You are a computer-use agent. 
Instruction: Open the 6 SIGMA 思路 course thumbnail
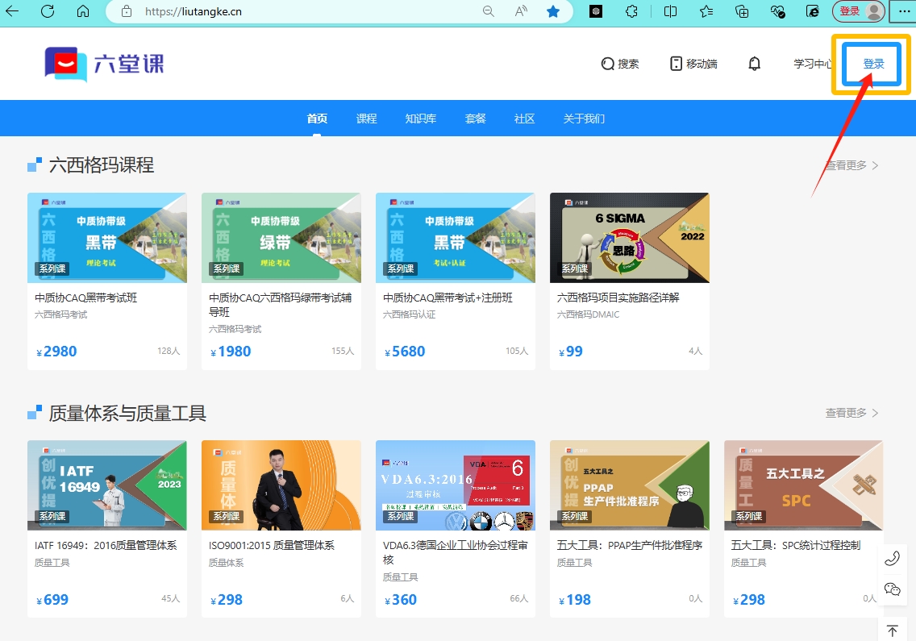coord(629,238)
